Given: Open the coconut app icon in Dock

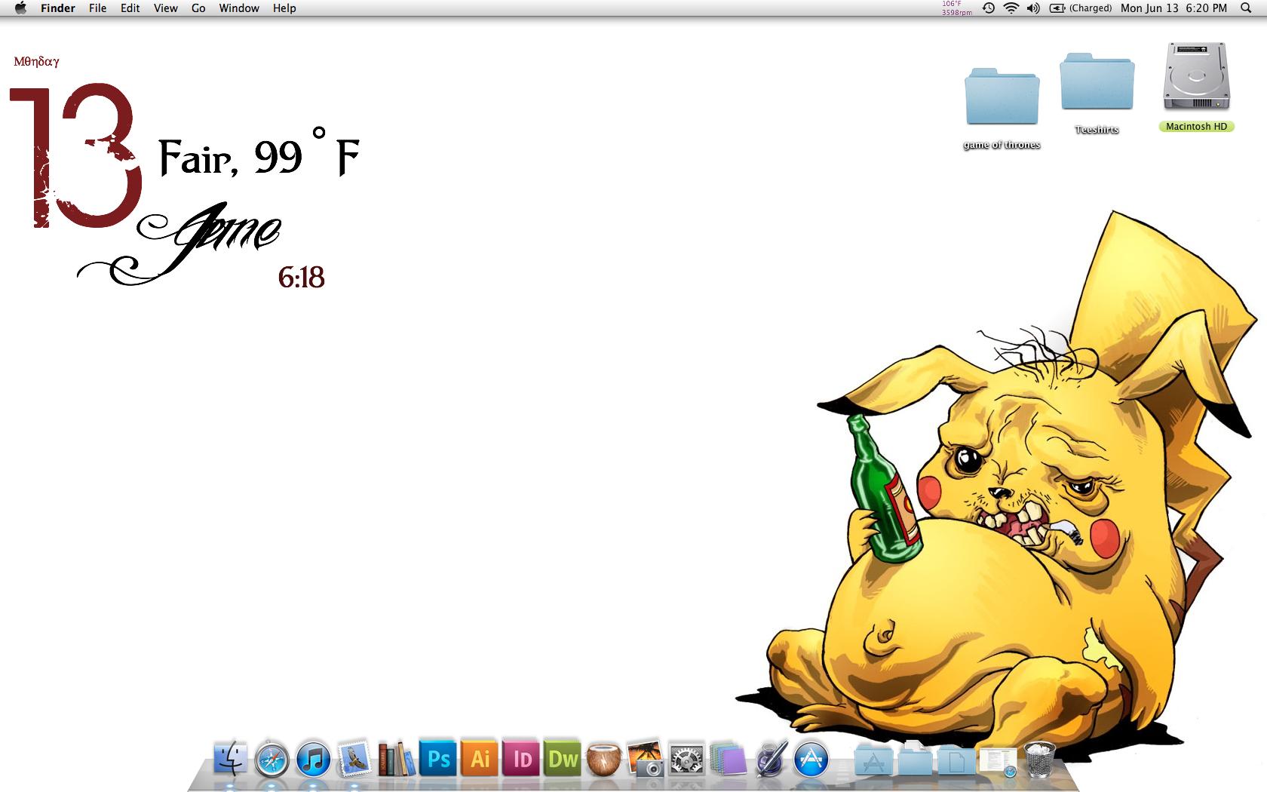Looking at the screenshot, I should click(x=603, y=759).
